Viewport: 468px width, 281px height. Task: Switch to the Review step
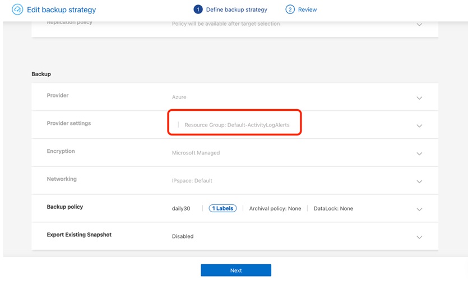tap(307, 10)
